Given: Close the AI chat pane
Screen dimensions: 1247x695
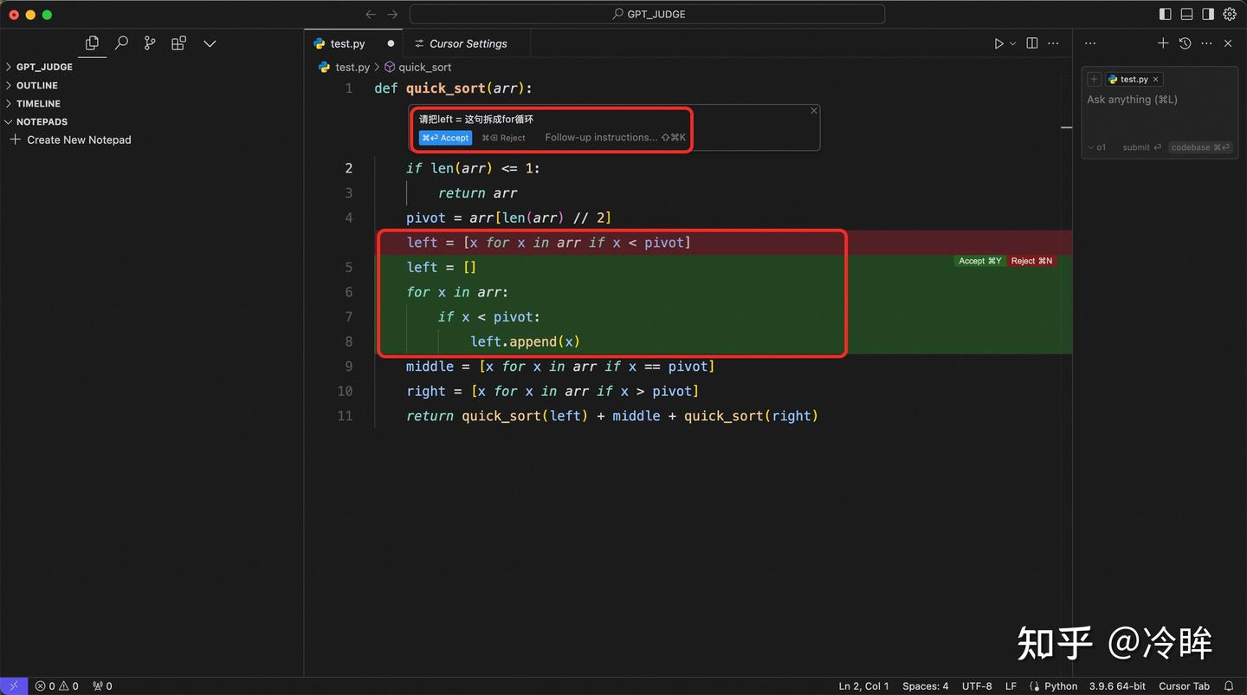Looking at the screenshot, I should (1228, 43).
